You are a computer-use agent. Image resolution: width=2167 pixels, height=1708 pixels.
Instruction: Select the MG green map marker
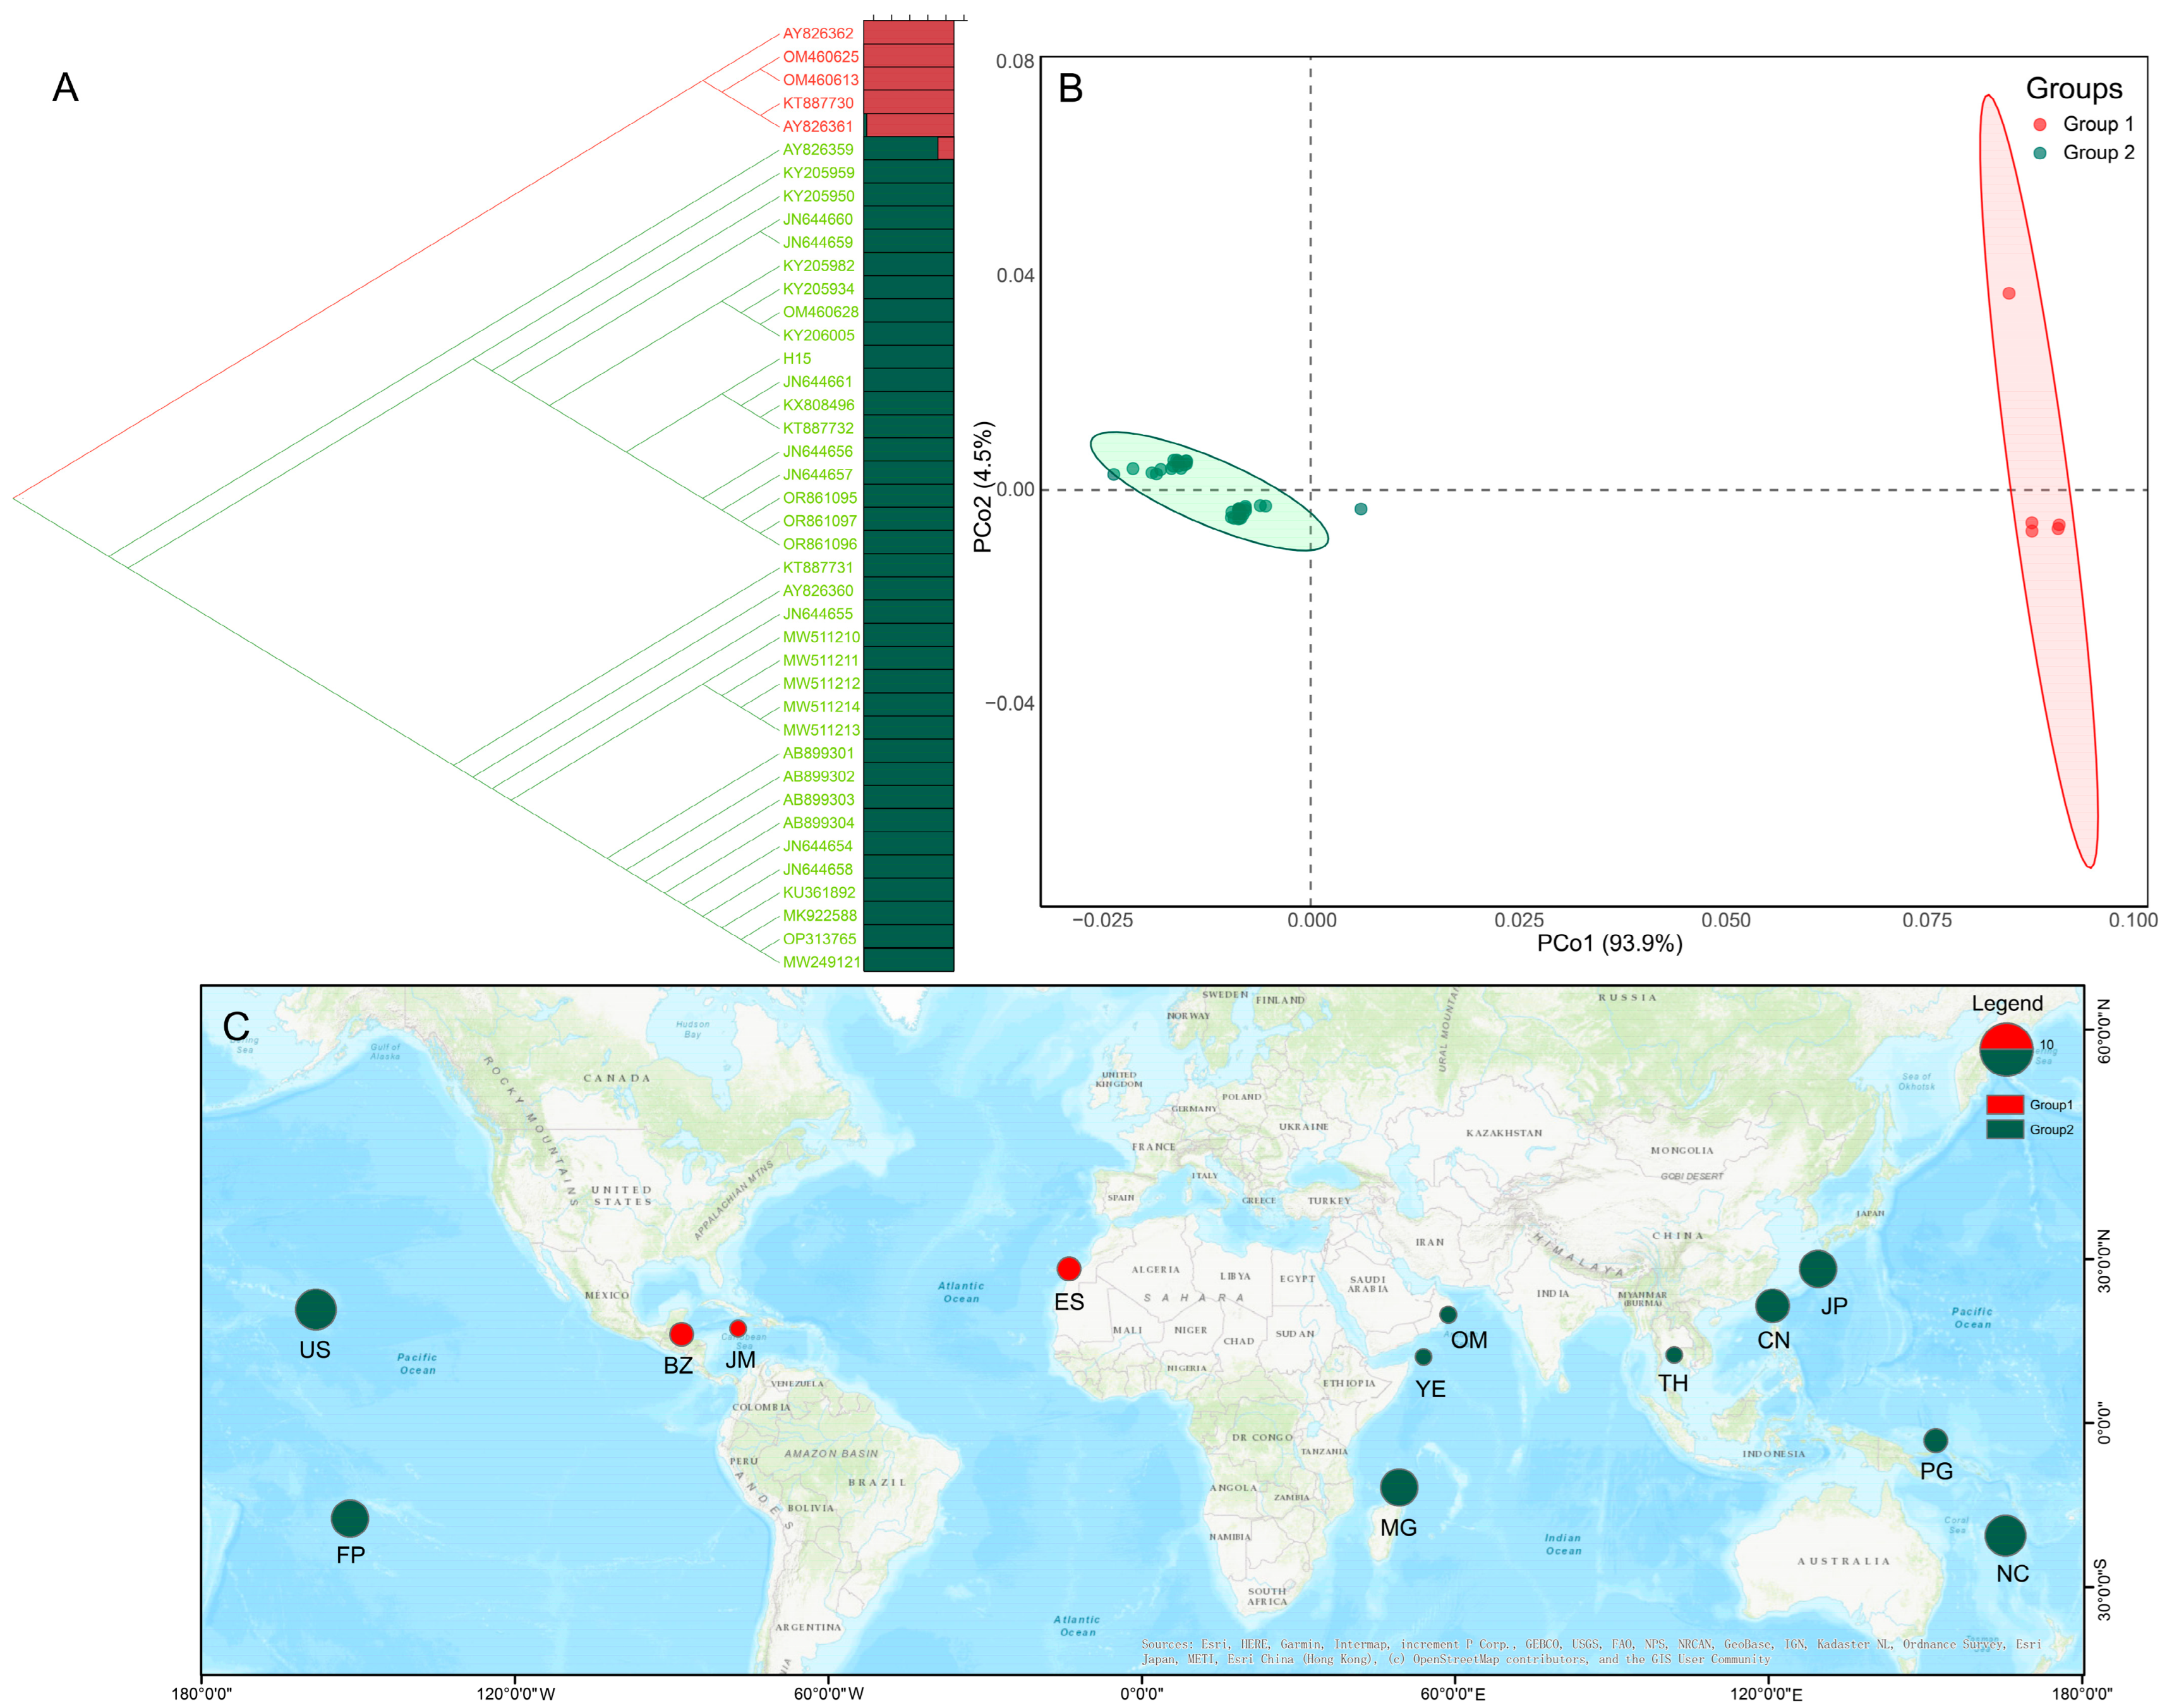1398,1487
